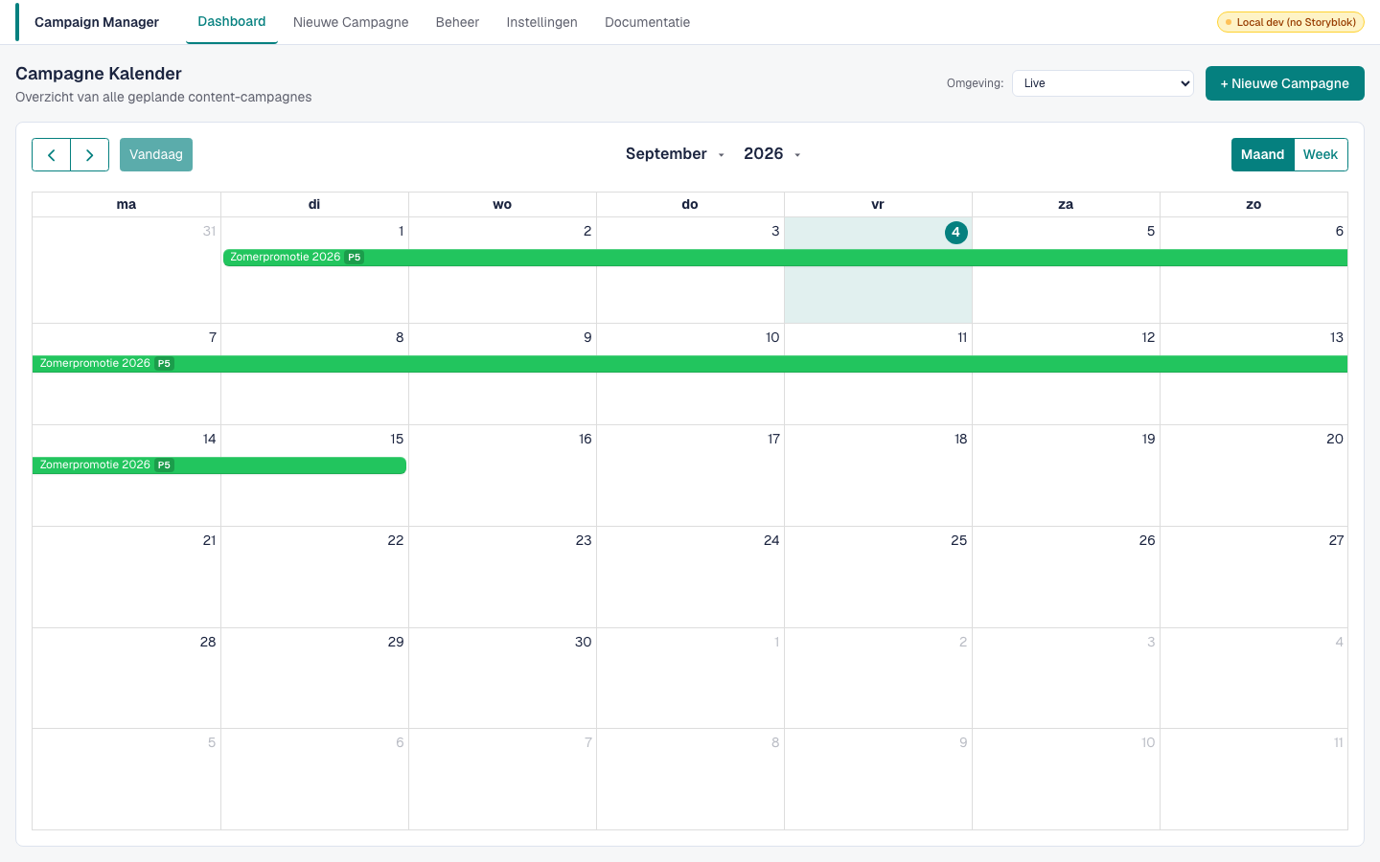Open Zomerpromotie 2026 bar in week of 7
Viewport: 1380px width, 862px height.
point(690,364)
